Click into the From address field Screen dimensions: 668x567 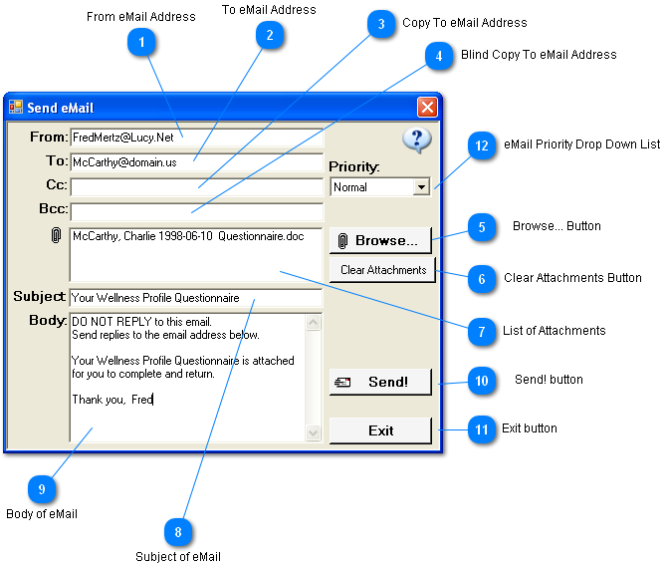pos(197,138)
